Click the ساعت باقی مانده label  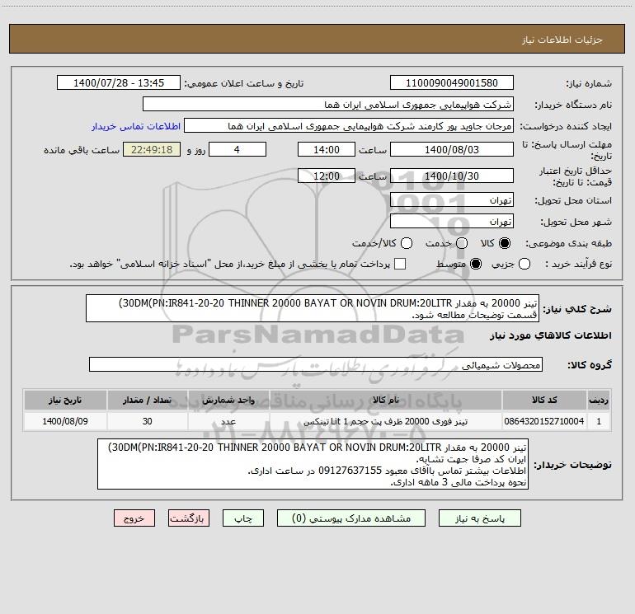click(82, 150)
